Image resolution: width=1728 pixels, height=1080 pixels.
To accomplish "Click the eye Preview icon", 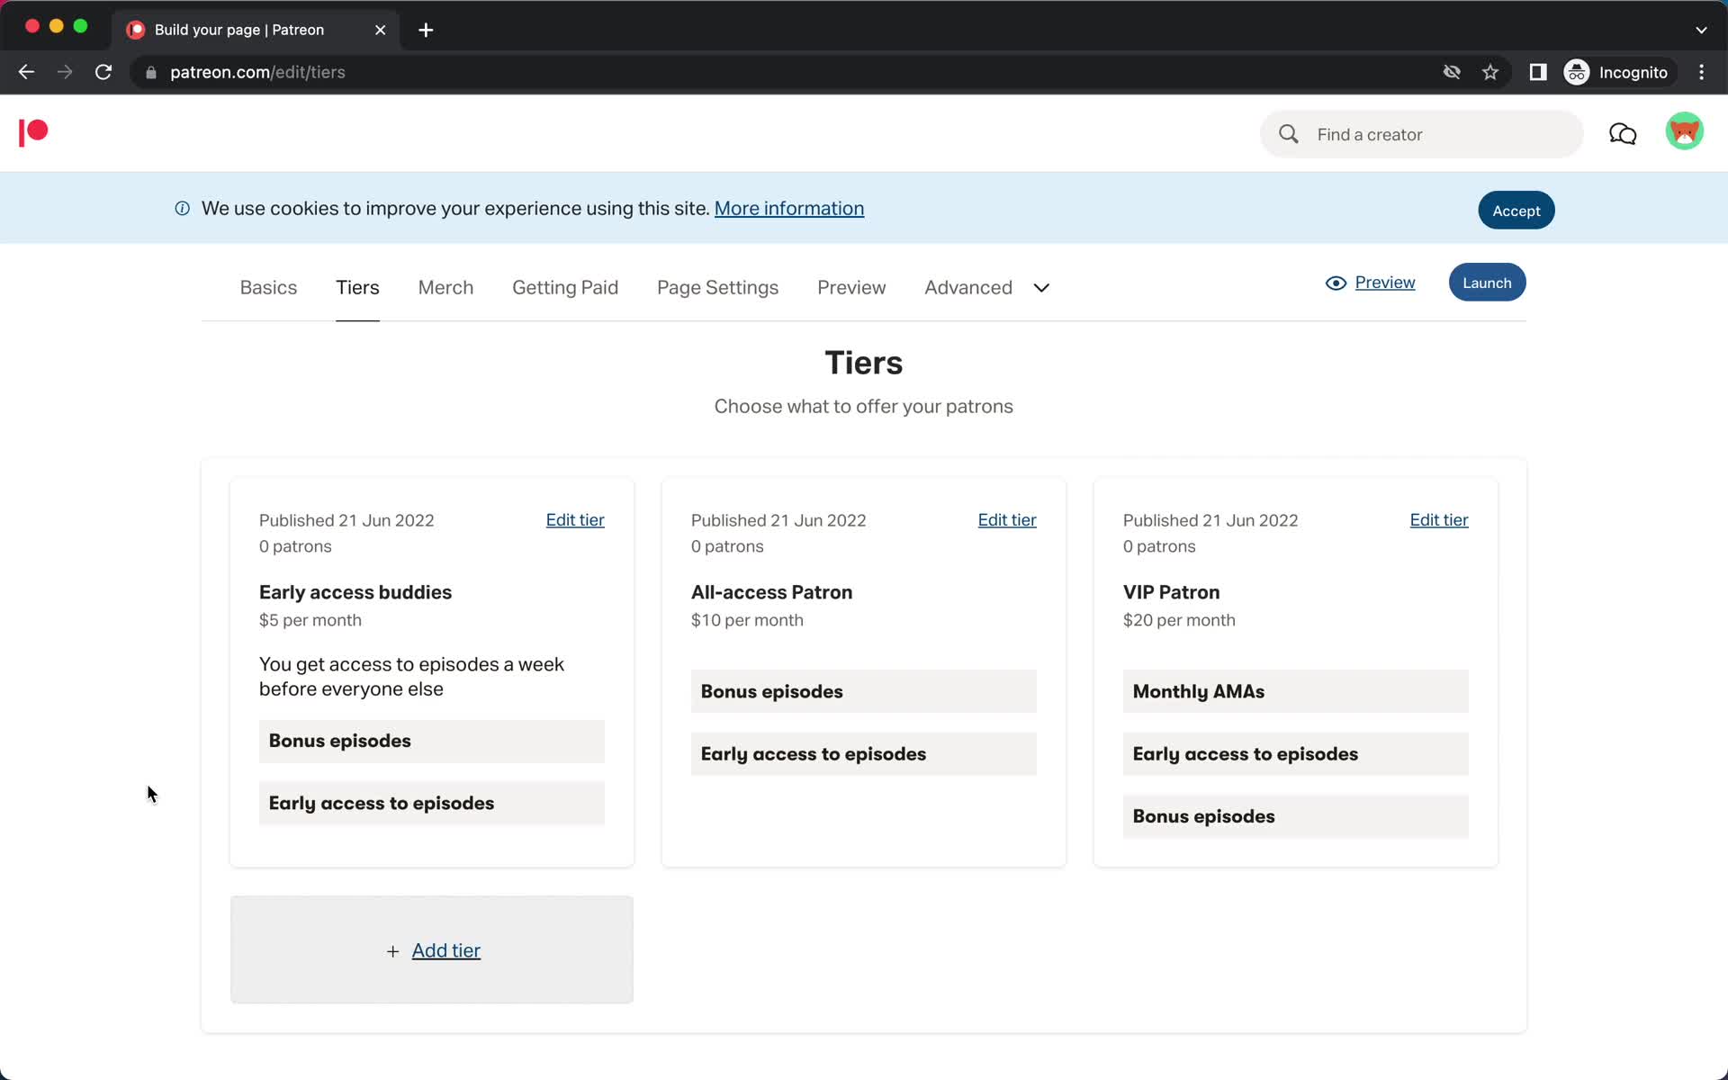I will click(x=1335, y=283).
